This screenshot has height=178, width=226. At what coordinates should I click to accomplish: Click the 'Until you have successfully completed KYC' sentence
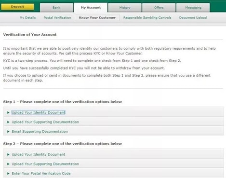pyautogui.click(x=84, y=68)
